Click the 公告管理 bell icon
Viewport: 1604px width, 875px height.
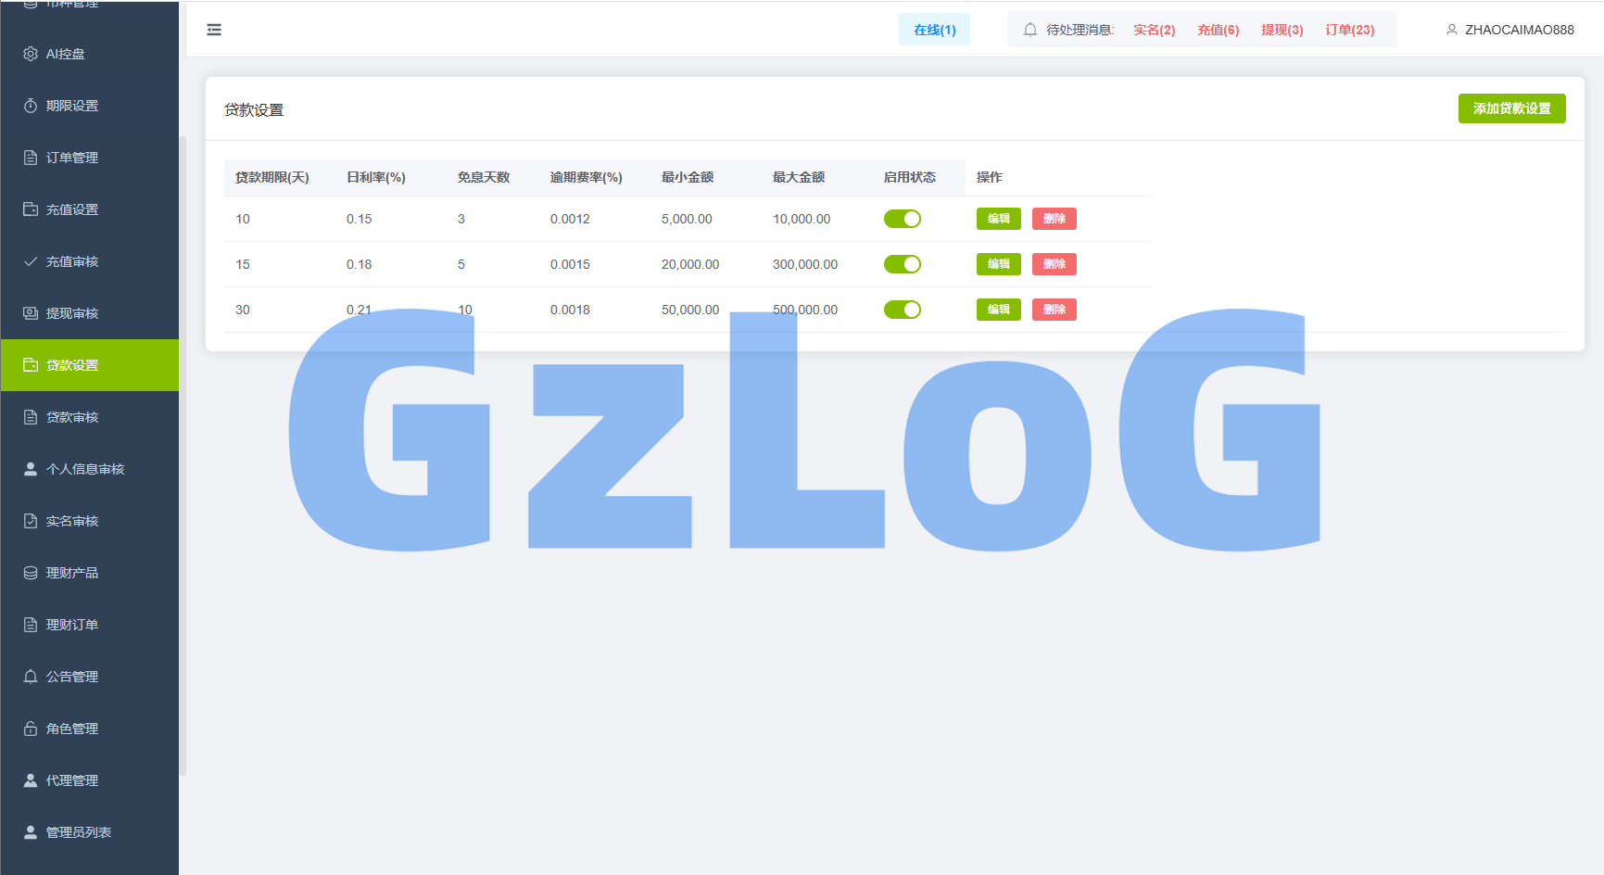31,677
